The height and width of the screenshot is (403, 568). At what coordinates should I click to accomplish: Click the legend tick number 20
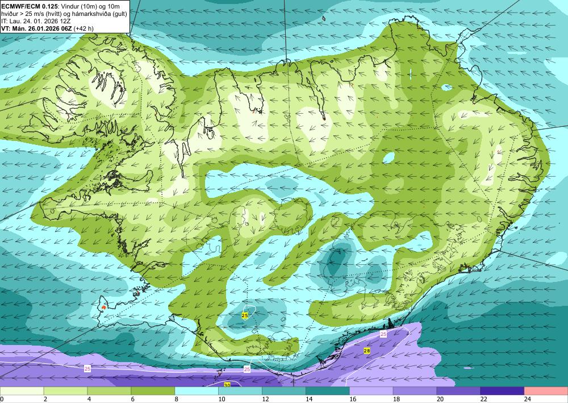point(440,399)
